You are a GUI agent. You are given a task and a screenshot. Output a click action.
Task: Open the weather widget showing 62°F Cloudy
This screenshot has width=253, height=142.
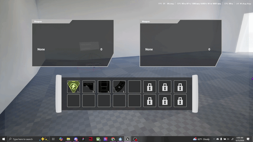pos(201,139)
